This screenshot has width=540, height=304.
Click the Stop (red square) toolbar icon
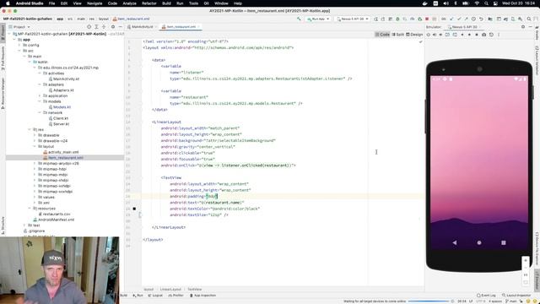427,19
